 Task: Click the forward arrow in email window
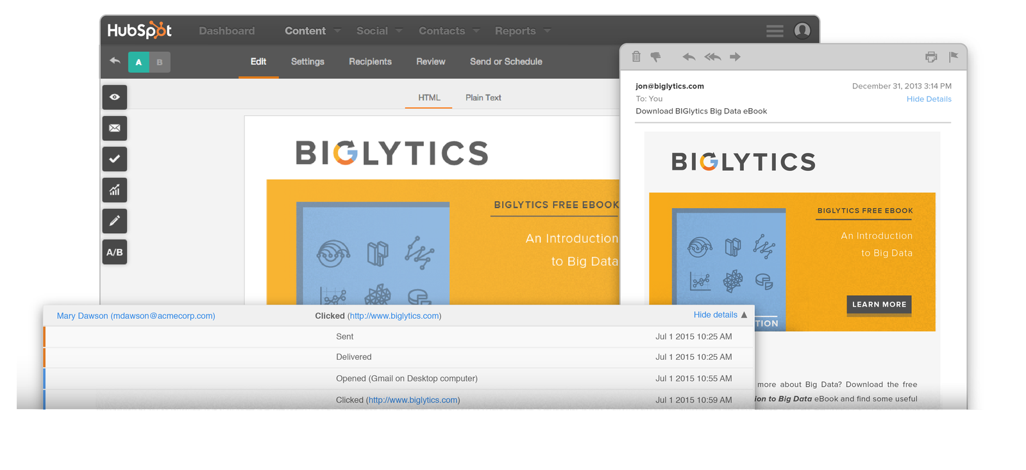[735, 57]
